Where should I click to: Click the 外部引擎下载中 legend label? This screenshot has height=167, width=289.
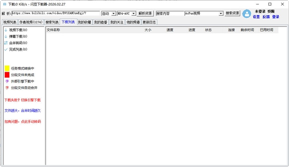[22, 81]
